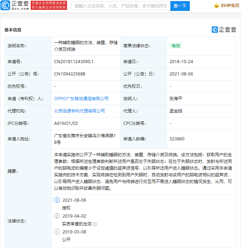Click the 公开（公告）日 value 2021-08-06
241x250 pixels.
181,74
